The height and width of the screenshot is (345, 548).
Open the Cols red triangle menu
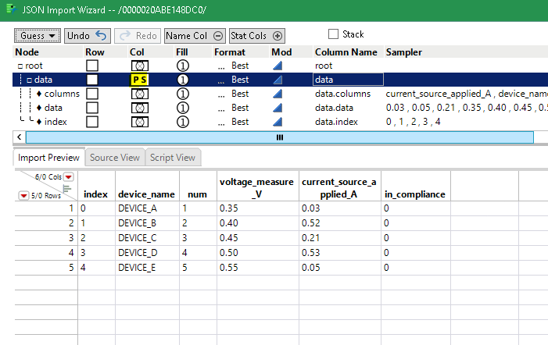[x=68, y=177]
